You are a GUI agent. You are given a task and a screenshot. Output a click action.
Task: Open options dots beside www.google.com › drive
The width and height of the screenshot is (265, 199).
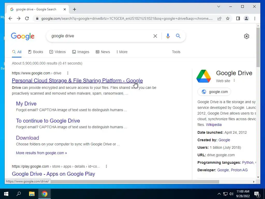coord(68,73)
